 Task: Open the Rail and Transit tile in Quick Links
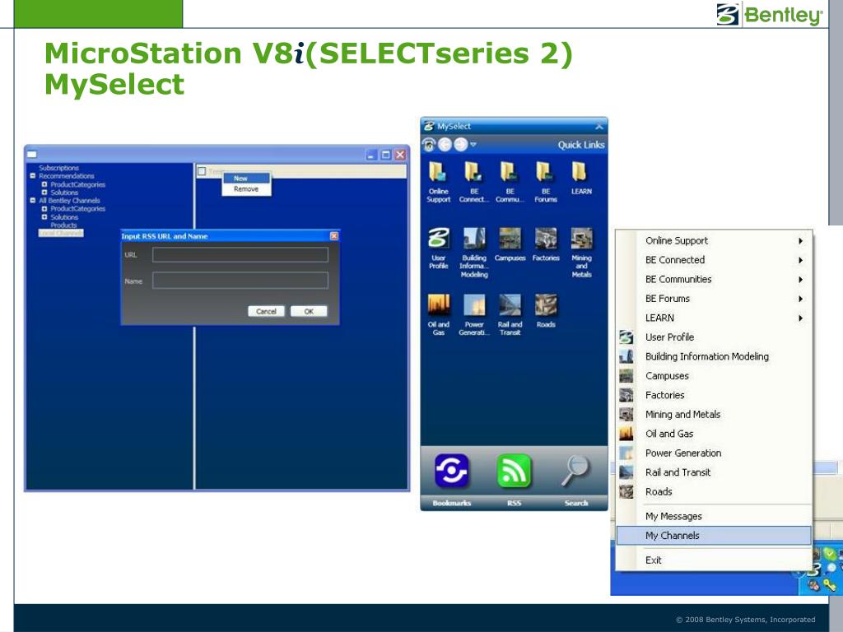510,305
